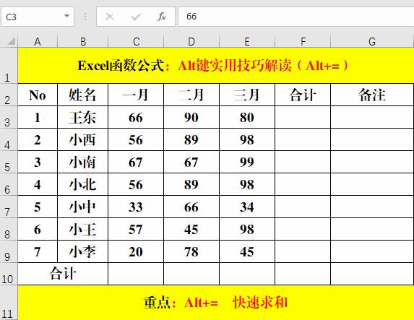Click the '一月' header cell

[x=136, y=95]
